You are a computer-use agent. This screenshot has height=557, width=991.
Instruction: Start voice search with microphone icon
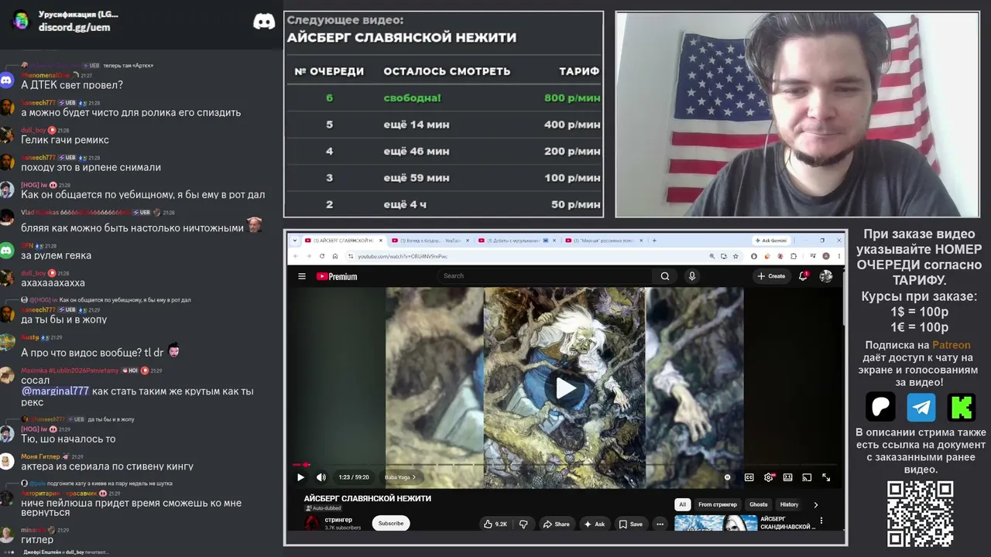pyautogui.click(x=692, y=276)
